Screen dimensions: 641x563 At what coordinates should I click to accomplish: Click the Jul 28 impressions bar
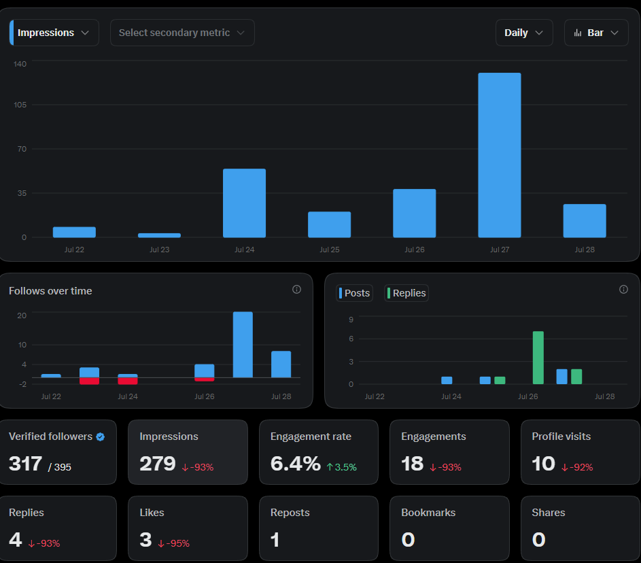585,221
